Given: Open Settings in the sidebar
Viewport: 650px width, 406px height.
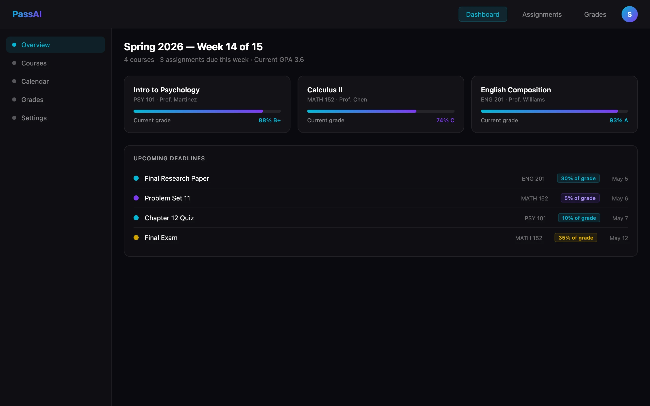Looking at the screenshot, I should [x=56, y=118].
